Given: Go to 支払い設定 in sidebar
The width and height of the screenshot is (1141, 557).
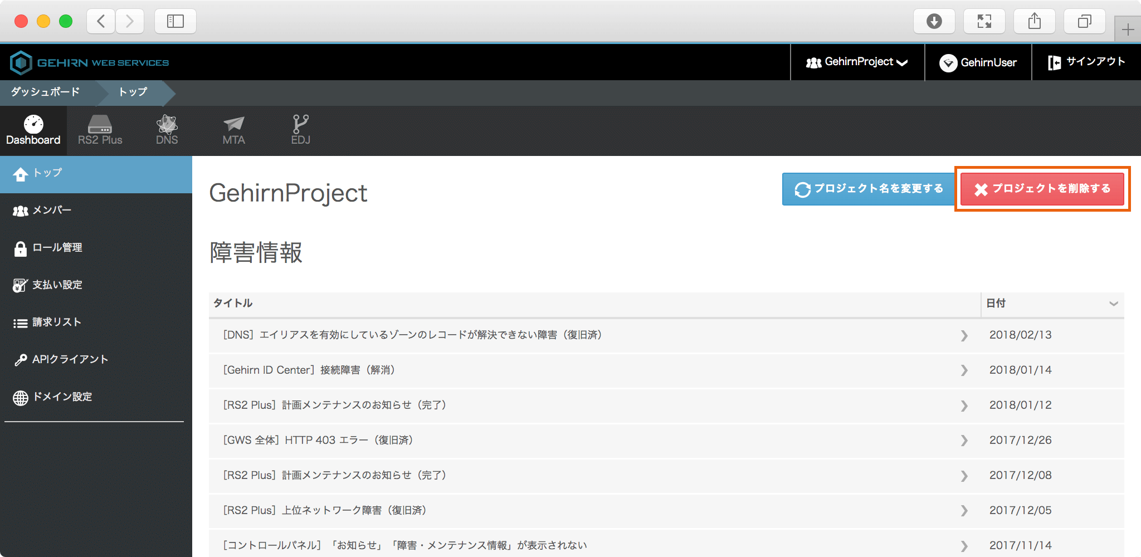Looking at the screenshot, I should click(x=57, y=285).
